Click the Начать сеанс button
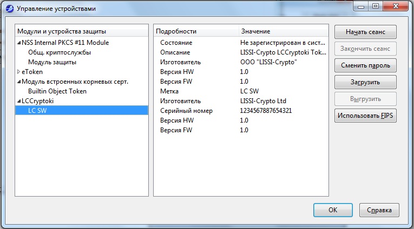The width and height of the screenshot is (414, 229). pos(365,32)
